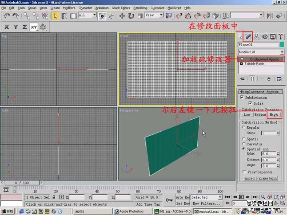Click the Align tool icon

tap(279, 16)
